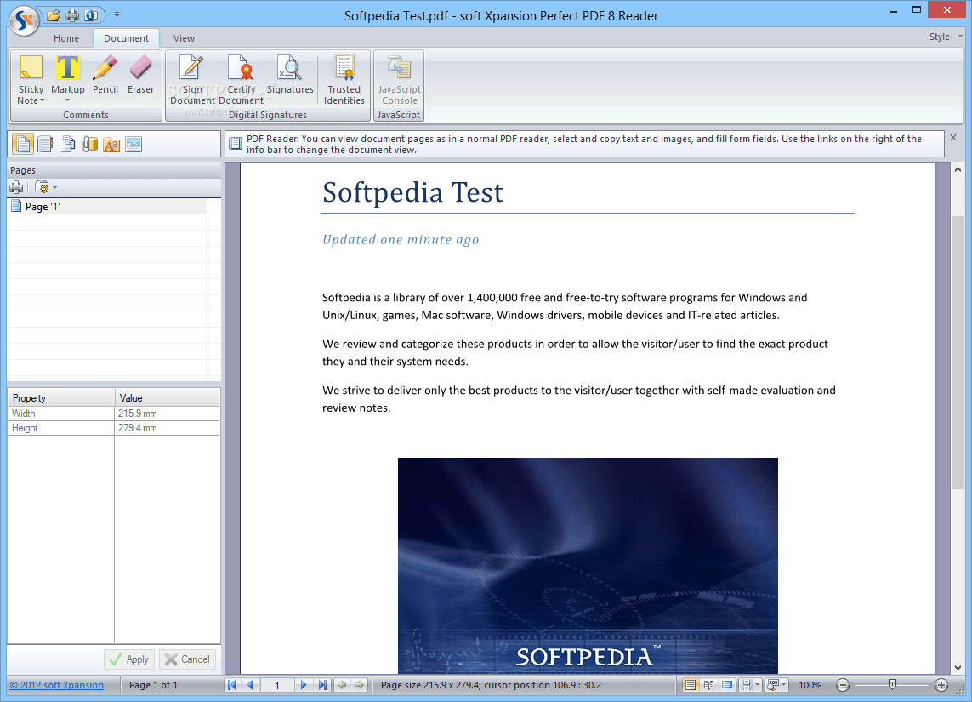Click the 100% zoom level text
972x702 pixels.
click(x=810, y=685)
